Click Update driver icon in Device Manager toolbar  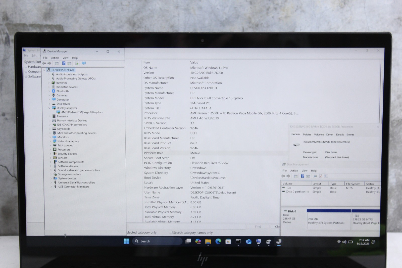(x=77, y=63)
